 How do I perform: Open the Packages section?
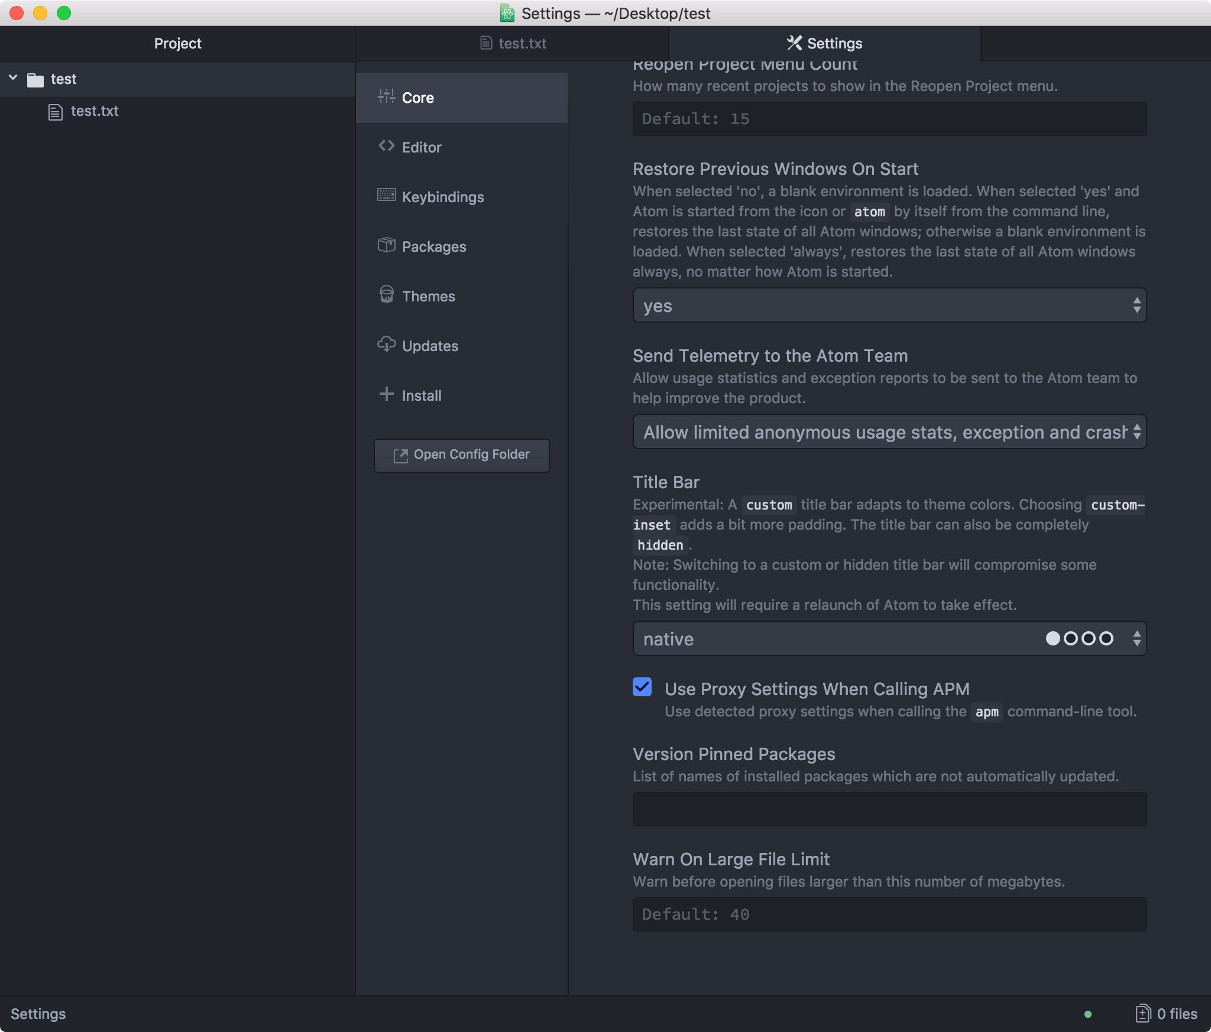pyautogui.click(x=434, y=246)
